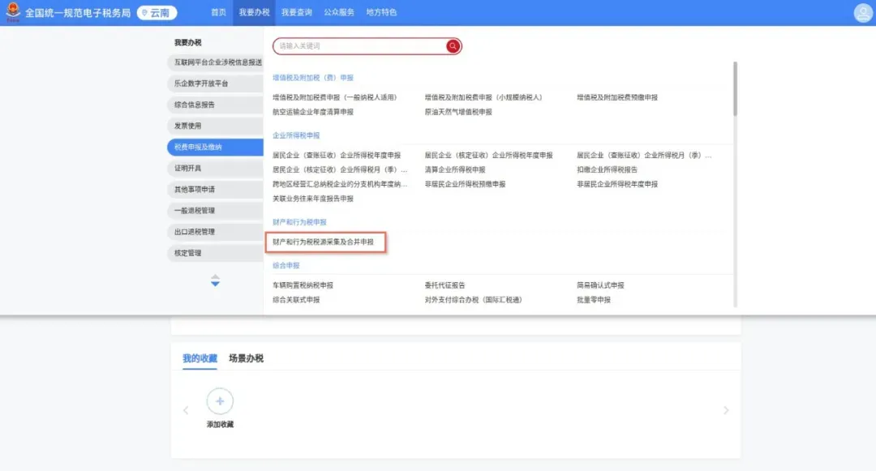Click the 企业所得税申报 section heading

[x=296, y=135]
